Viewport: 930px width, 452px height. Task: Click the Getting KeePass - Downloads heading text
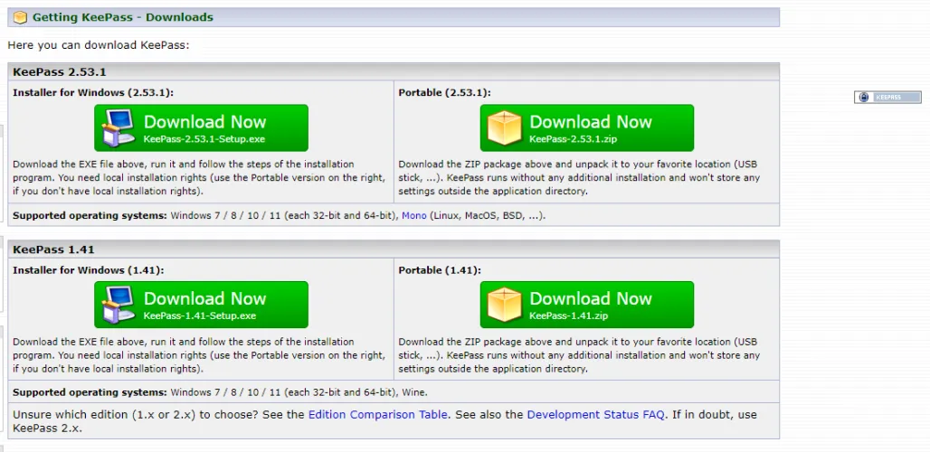(123, 17)
